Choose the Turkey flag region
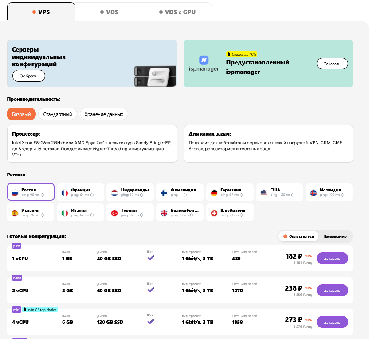Image resolution: width=369 pixels, height=339 pixels. pos(114,213)
